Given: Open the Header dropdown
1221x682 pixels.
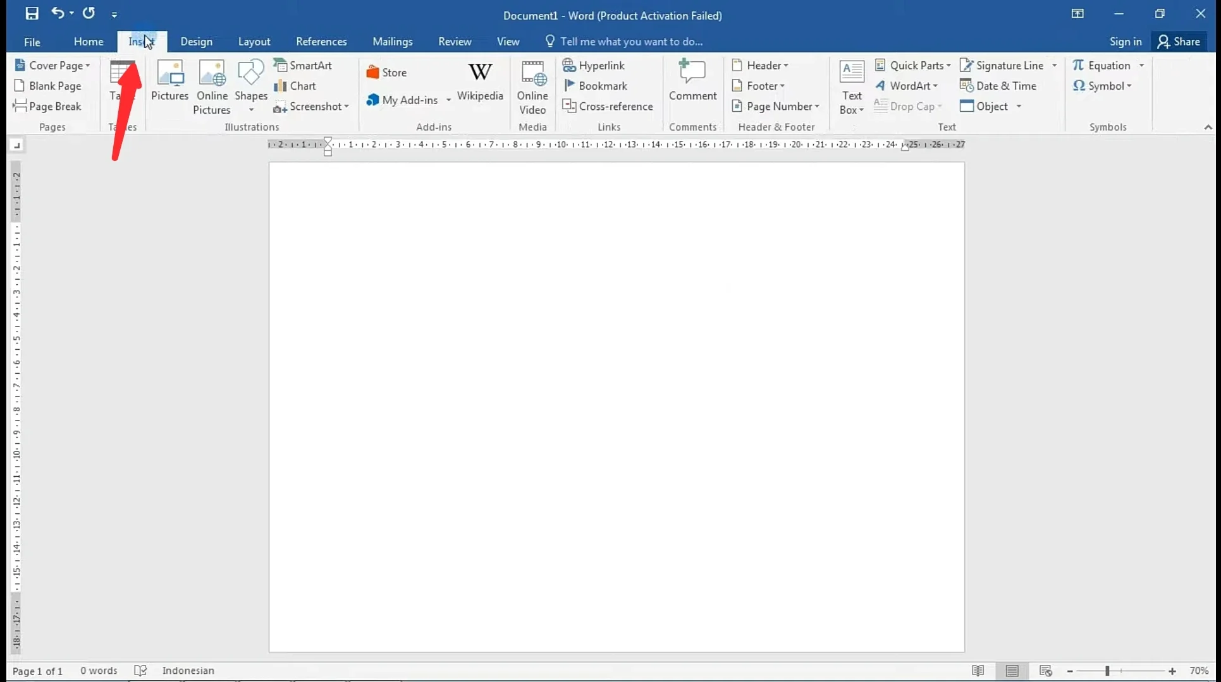Looking at the screenshot, I should [760, 65].
